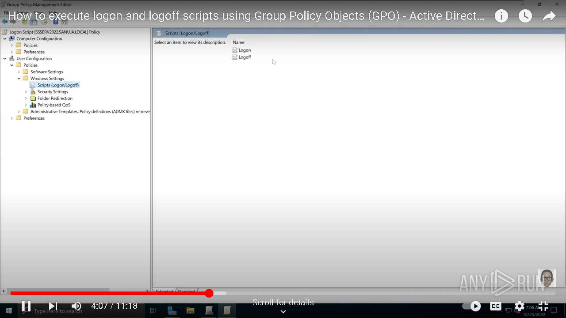Mute the video volume

pyautogui.click(x=76, y=306)
